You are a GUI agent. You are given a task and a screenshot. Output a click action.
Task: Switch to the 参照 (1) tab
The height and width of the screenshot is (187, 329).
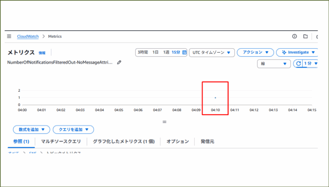click(21, 141)
